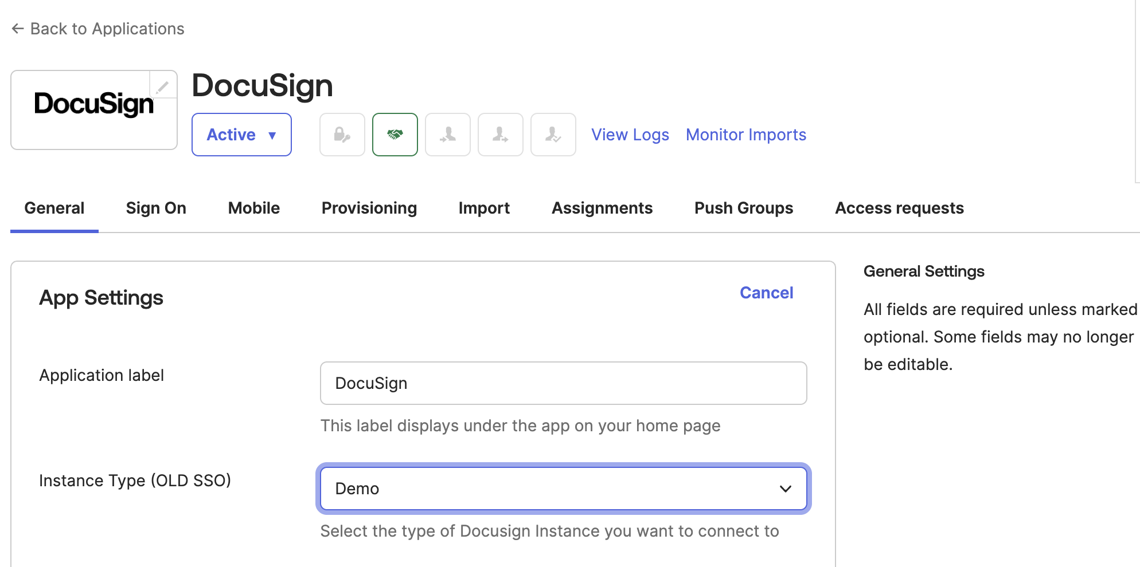1140x567 pixels.
Task: Click the Instance Type (OLD SSO) label
Action: pyautogui.click(x=135, y=481)
